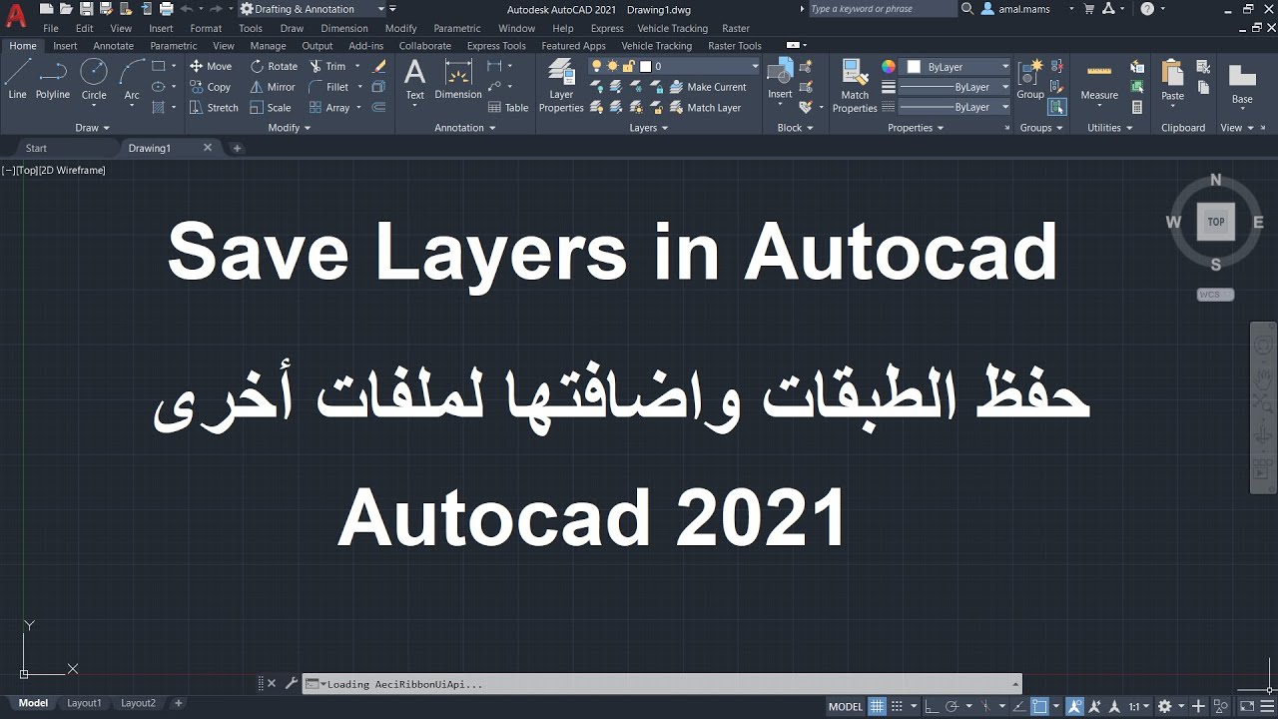Click Match Layer button
Viewport: 1278px width, 719px height.
point(704,108)
